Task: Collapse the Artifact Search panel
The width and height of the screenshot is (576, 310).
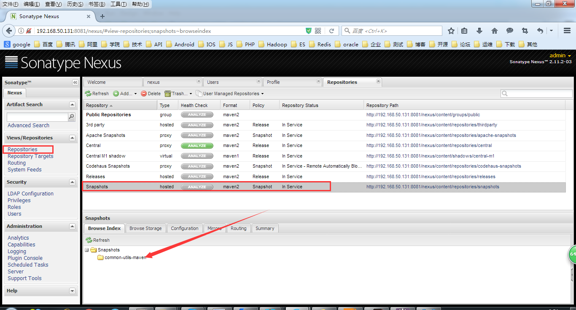Action: coord(72,104)
